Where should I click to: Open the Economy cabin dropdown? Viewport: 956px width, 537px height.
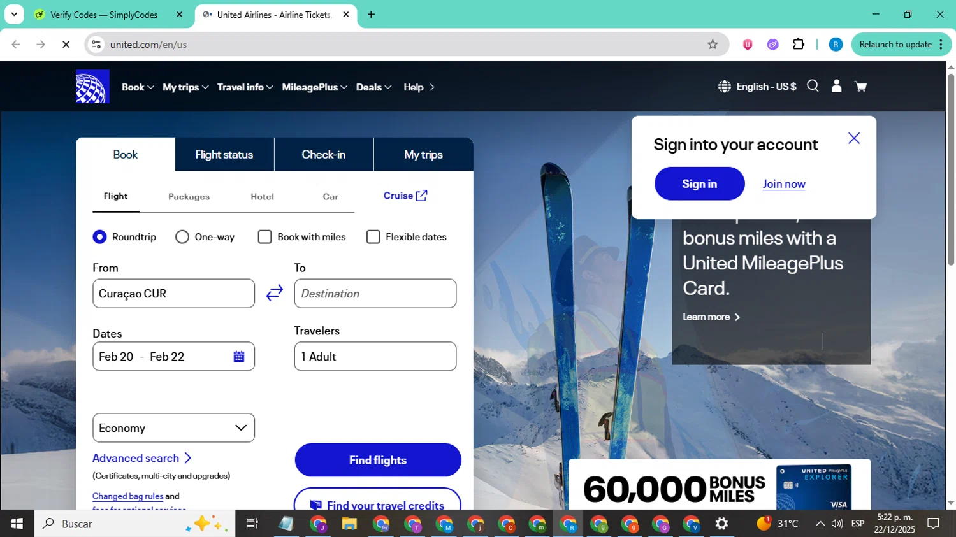coord(173,428)
